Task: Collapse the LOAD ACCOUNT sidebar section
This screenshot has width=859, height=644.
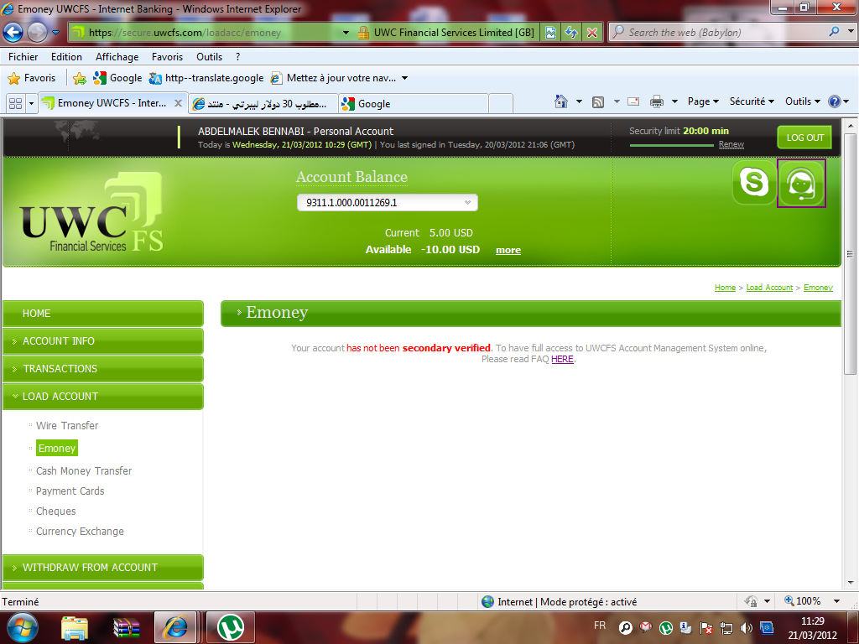Action: 103,397
